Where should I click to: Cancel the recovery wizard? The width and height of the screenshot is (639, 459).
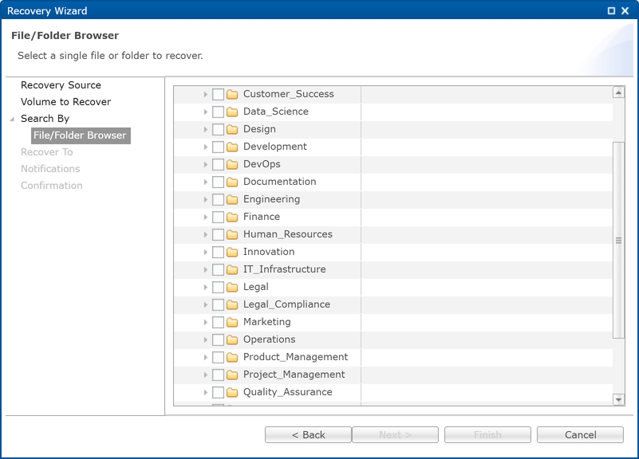[580, 434]
